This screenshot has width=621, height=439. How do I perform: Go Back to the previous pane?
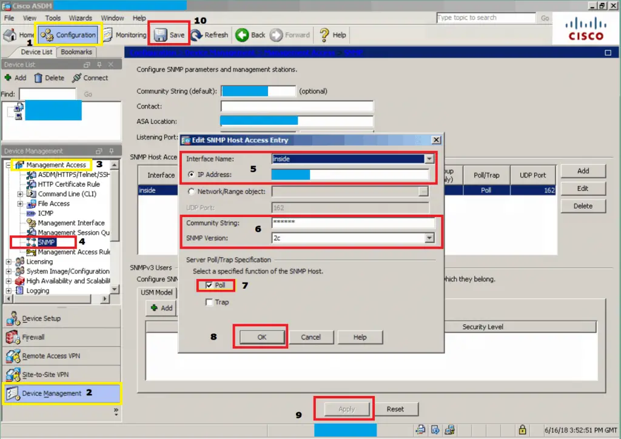pos(250,35)
